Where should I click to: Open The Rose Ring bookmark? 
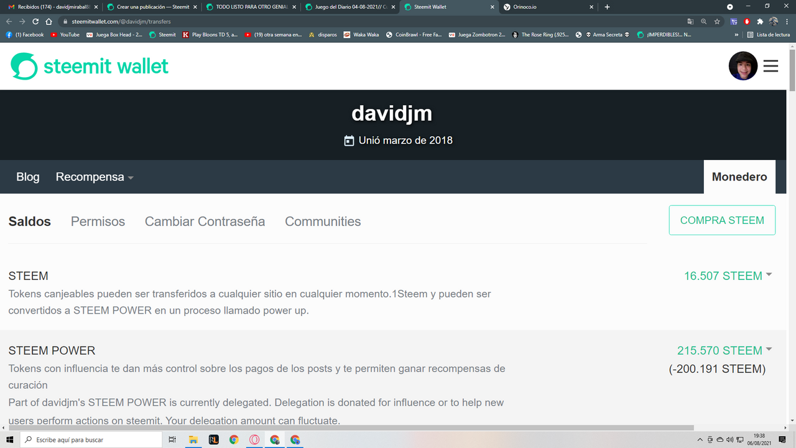[x=540, y=35]
